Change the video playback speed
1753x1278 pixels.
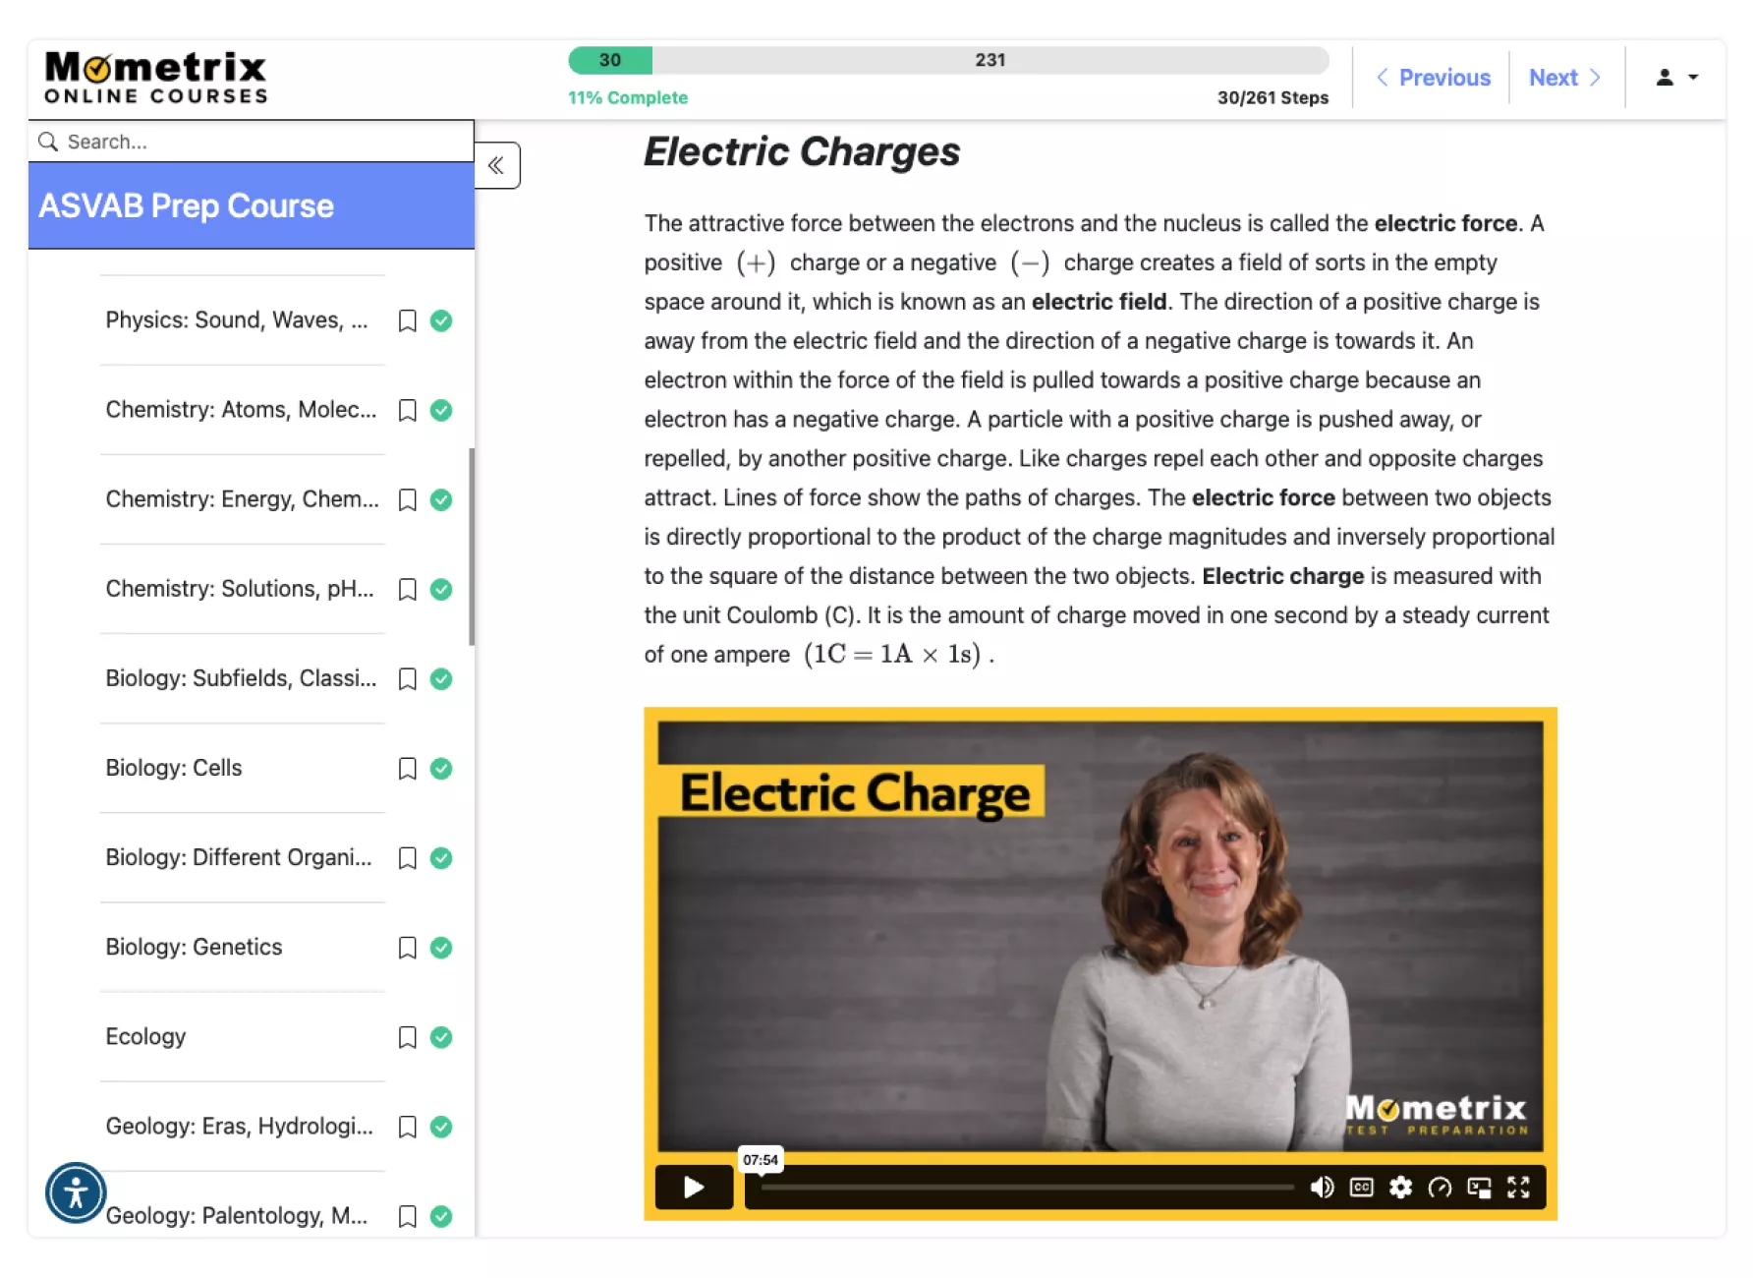tap(1440, 1188)
